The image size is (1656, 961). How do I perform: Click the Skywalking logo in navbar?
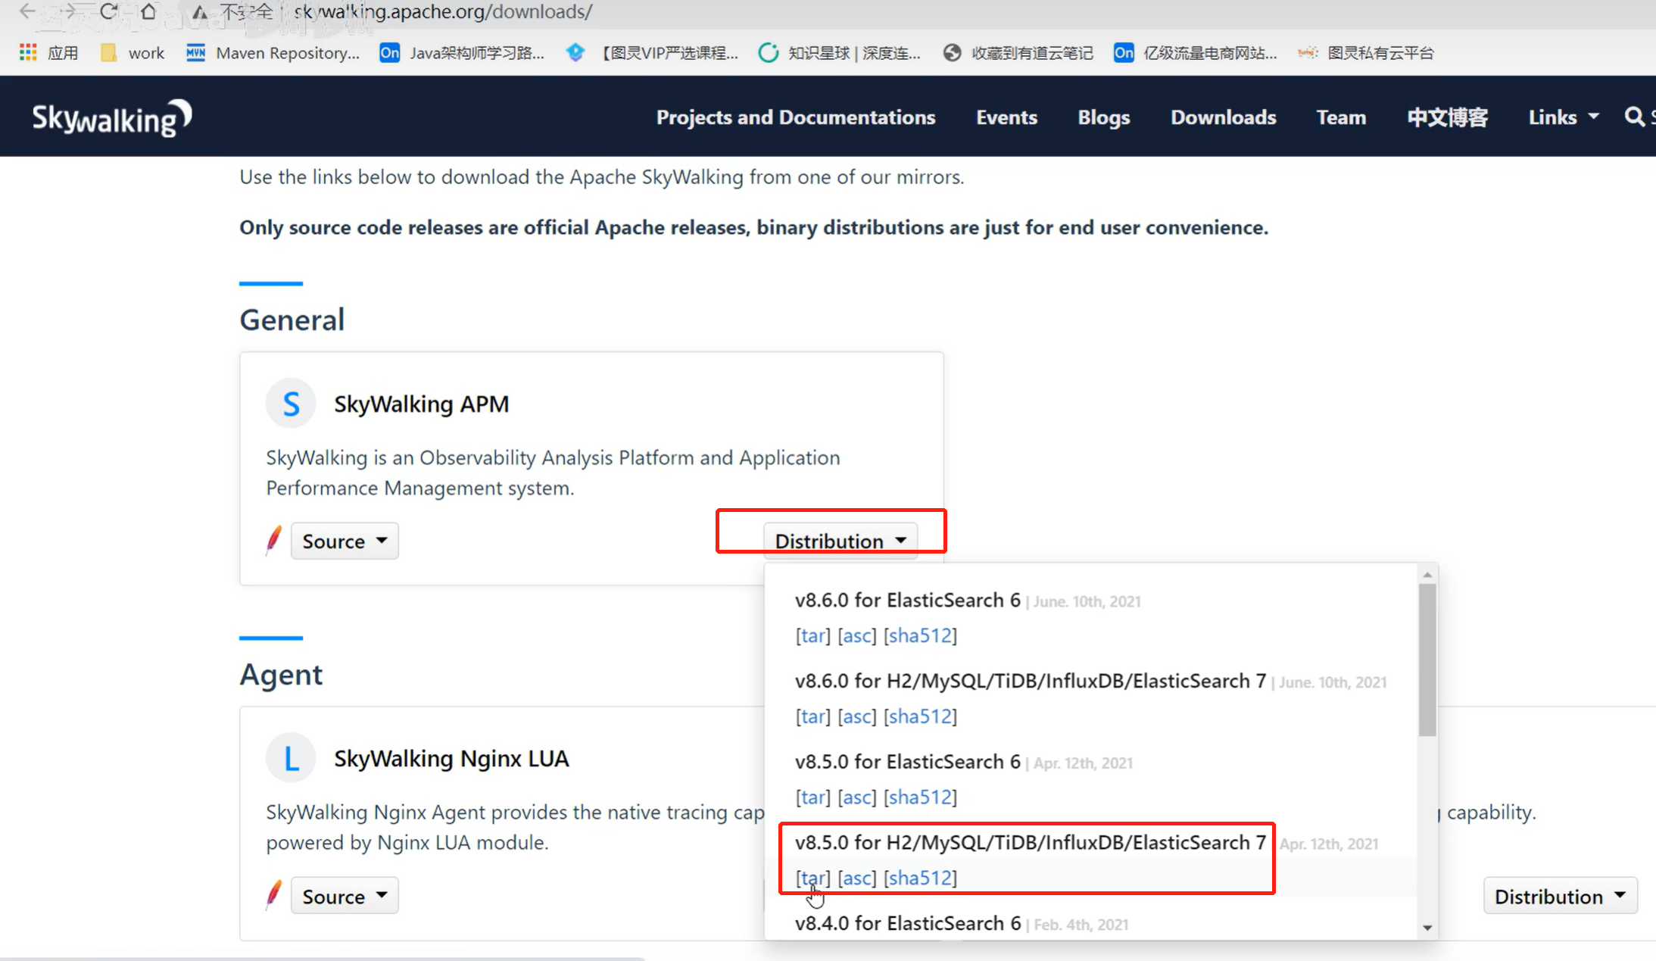pos(112,118)
